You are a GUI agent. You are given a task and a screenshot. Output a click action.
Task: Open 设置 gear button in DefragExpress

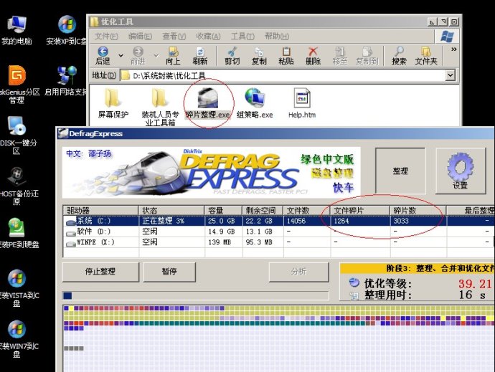point(461,171)
